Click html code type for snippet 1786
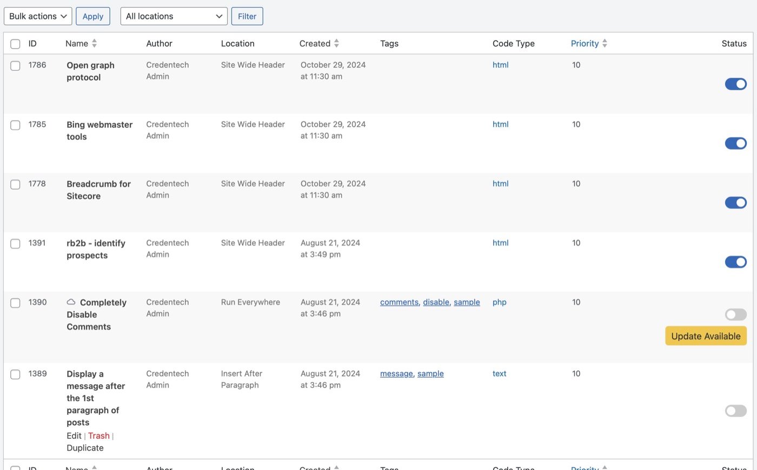757x470 pixels. click(x=500, y=65)
